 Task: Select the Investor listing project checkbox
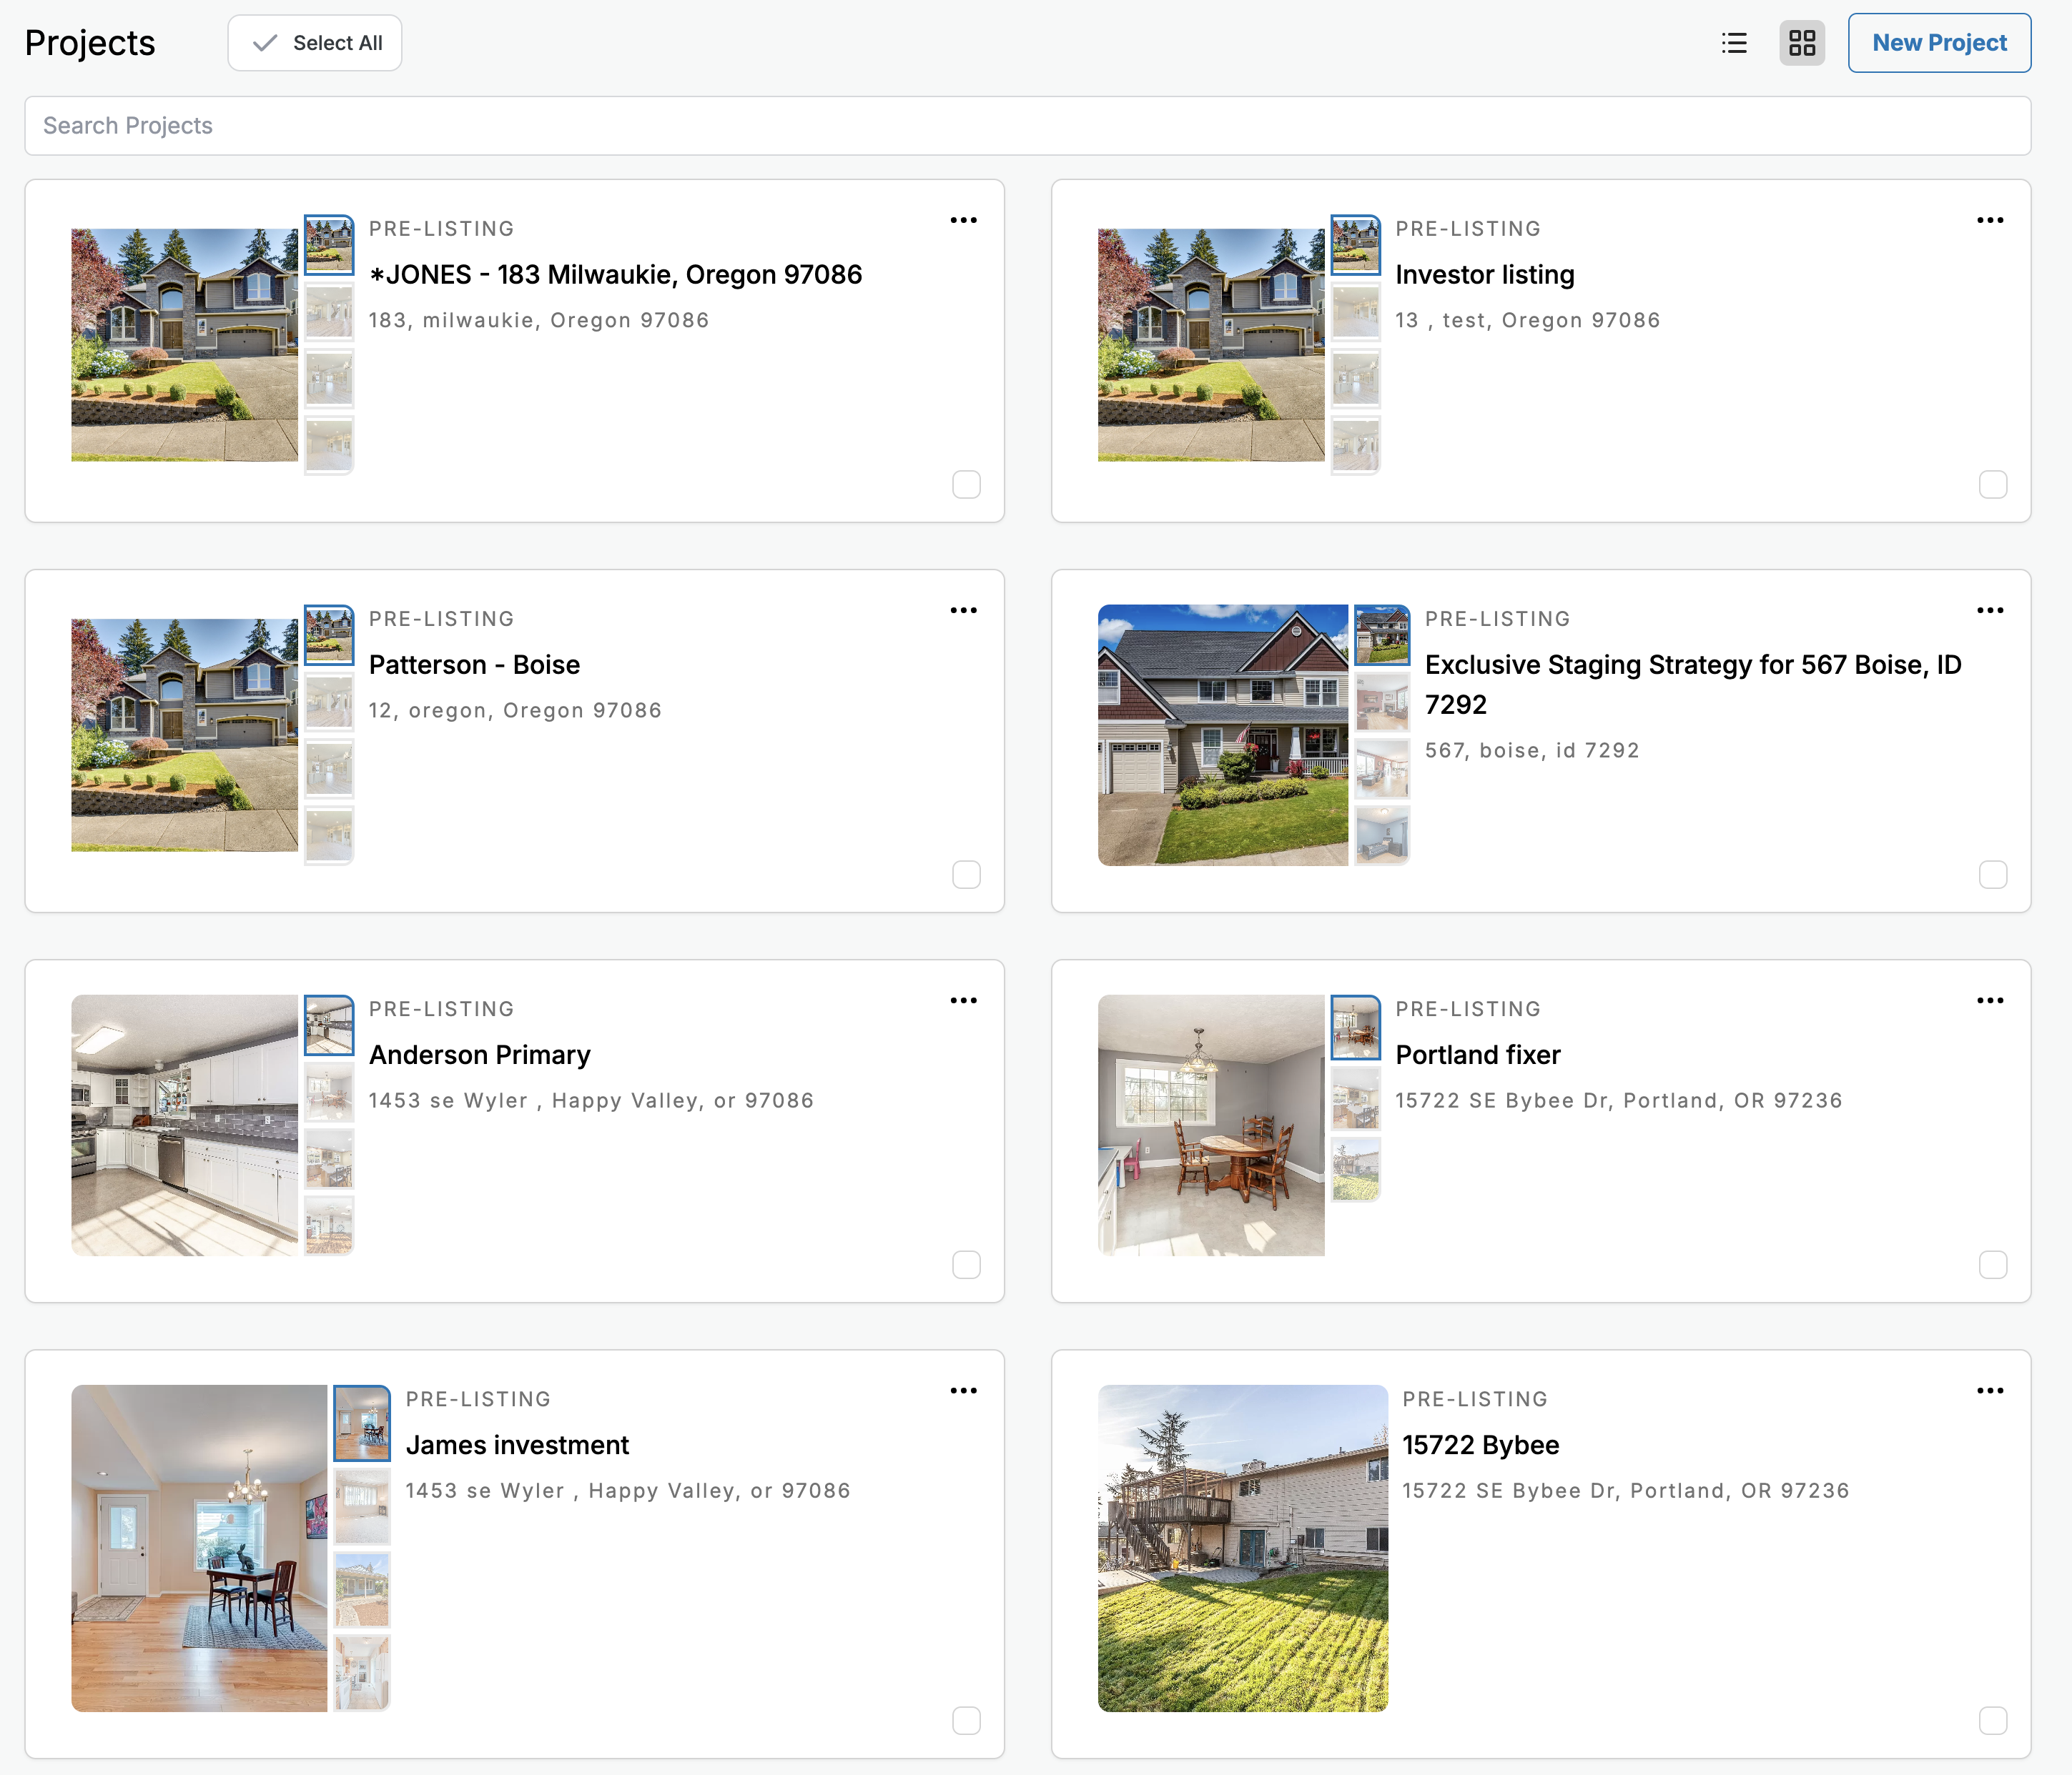pyautogui.click(x=1992, y=484)
